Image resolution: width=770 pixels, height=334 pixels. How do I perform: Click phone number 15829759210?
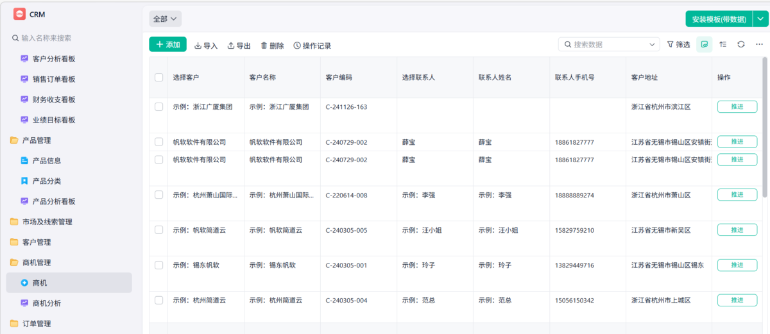click(574, 230)
